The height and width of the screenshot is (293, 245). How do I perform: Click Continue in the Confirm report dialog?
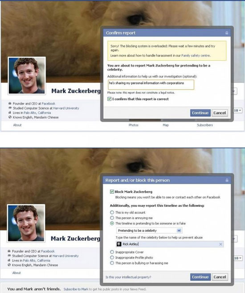[x=200, y=113]
